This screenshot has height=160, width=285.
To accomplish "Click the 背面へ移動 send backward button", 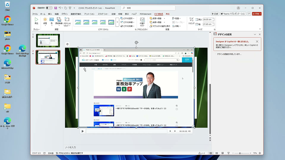I will [156, 22].
